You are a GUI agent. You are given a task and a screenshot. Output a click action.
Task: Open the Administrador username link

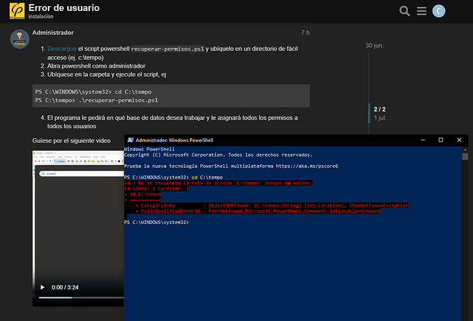53,33
